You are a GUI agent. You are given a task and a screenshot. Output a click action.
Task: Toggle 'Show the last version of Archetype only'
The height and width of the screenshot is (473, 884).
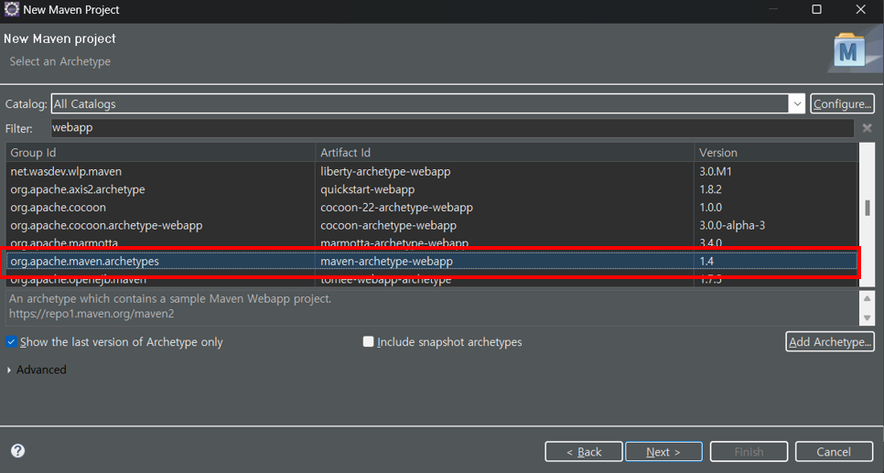coord(11,341)
